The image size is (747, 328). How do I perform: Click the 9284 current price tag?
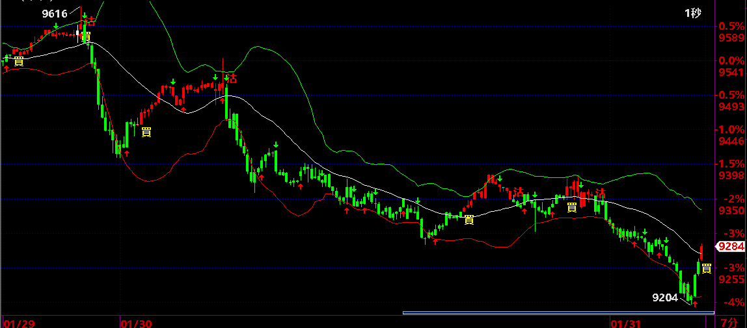pyautogui.click(x=730, y=246)
